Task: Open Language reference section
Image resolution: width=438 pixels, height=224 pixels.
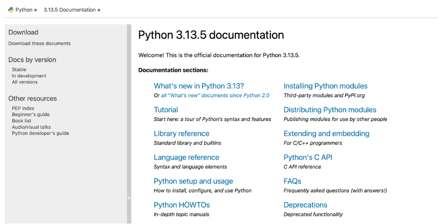Action: point(187,157)
